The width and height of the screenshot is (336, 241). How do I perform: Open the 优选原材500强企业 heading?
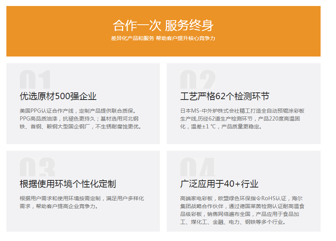click(x=58, y=97)
